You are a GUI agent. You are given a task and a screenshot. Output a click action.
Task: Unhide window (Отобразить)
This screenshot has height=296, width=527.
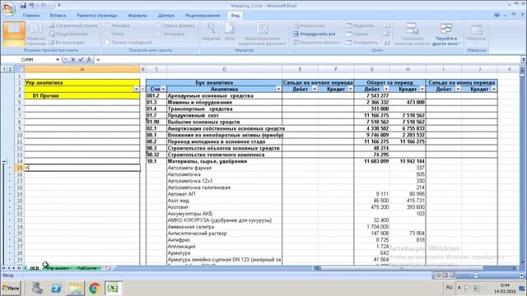coord(361,43)
